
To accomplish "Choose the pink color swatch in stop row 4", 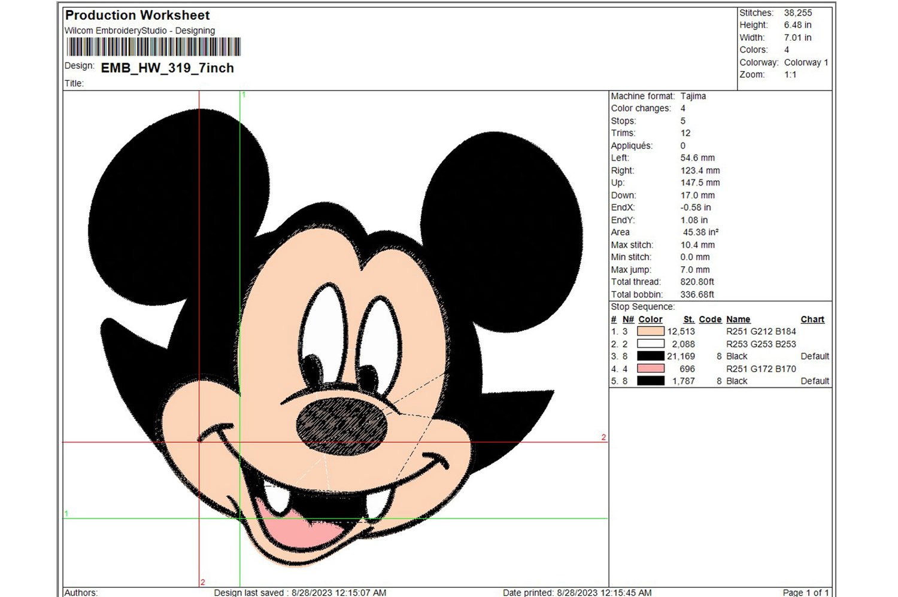I will [651, 368].
